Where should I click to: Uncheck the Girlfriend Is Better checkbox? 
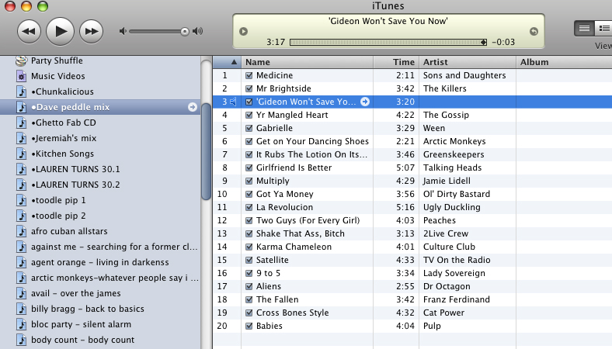coord(249,168)
